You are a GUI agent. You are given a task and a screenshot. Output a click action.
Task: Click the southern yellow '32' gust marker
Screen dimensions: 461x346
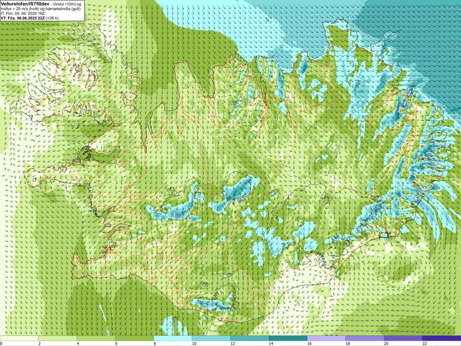[x=403, y=110]
